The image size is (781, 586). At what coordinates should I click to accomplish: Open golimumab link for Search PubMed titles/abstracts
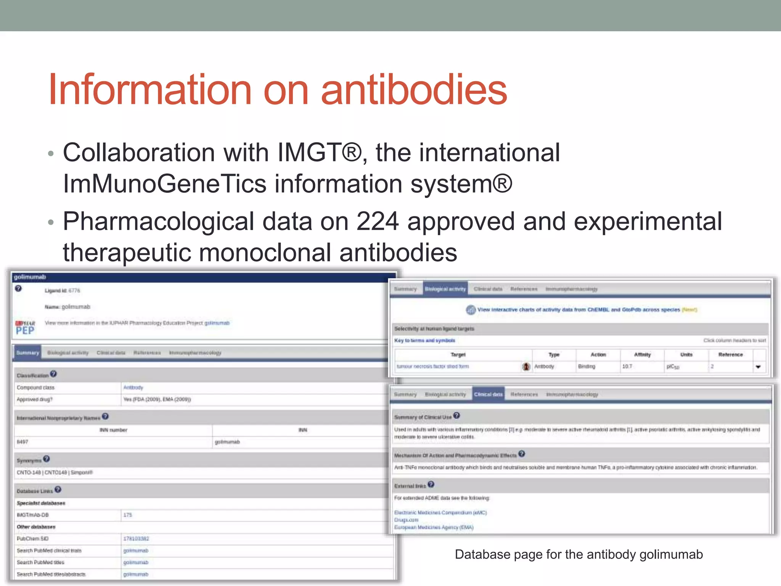[x=136, y=574]
